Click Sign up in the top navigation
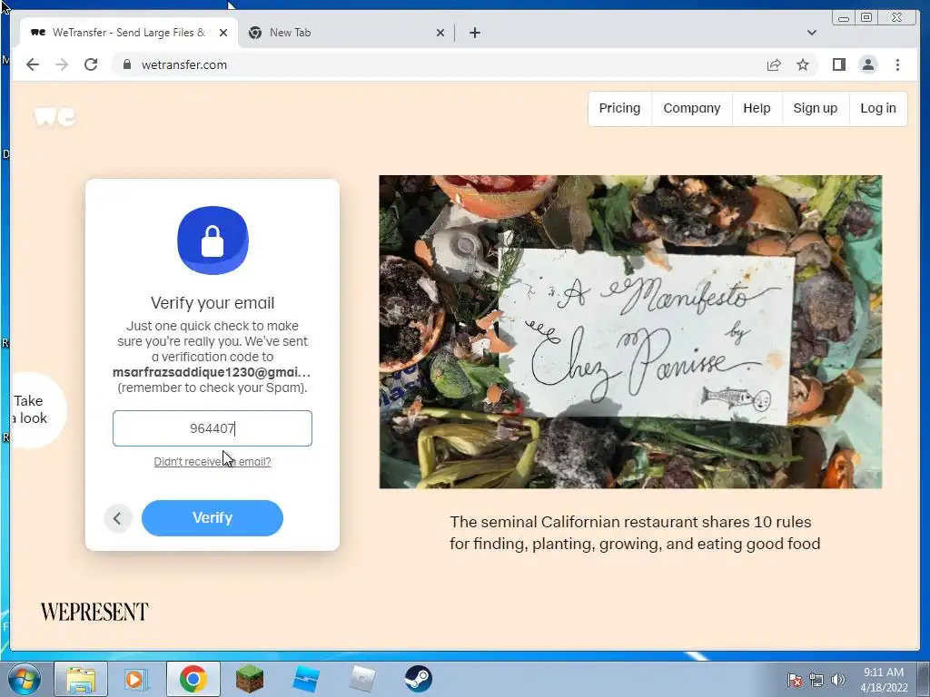The height and width of the screenshot is (697, 930). [815, 109]
